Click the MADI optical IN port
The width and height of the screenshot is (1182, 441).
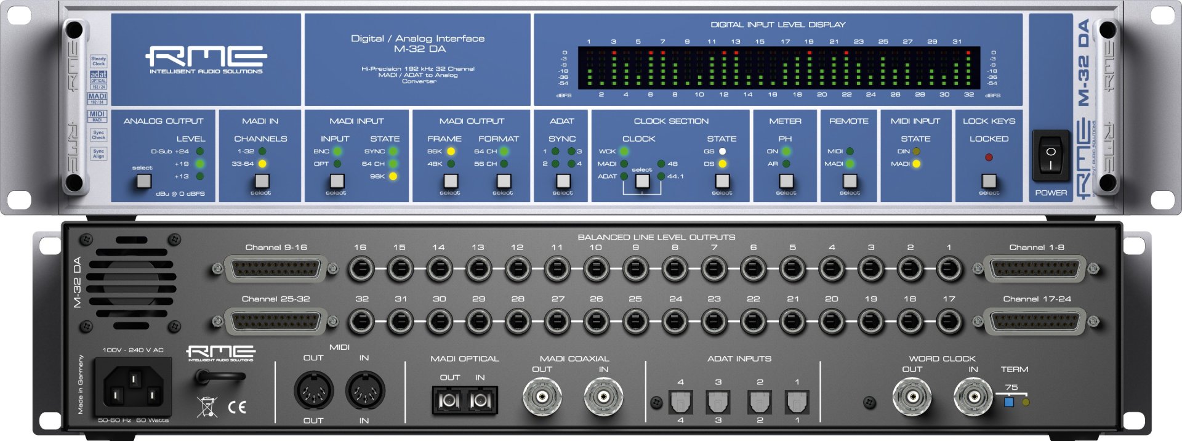[480, 401]
